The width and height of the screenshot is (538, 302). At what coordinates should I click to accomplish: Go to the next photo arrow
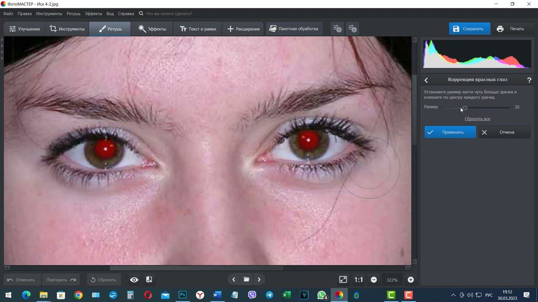coord(259,280)
